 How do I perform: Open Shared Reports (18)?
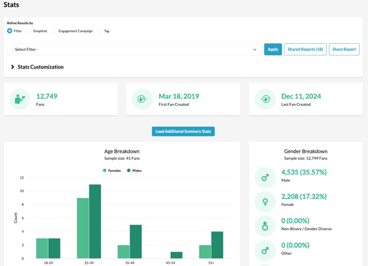[305, 49]
